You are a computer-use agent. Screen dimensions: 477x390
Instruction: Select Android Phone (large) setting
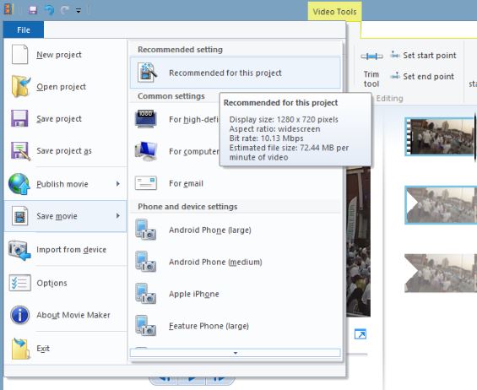tap(236, 230)
